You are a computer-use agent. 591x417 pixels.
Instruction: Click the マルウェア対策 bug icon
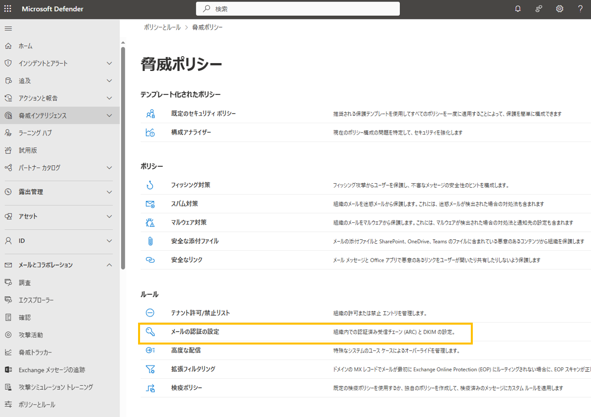(x=150, y=222)
